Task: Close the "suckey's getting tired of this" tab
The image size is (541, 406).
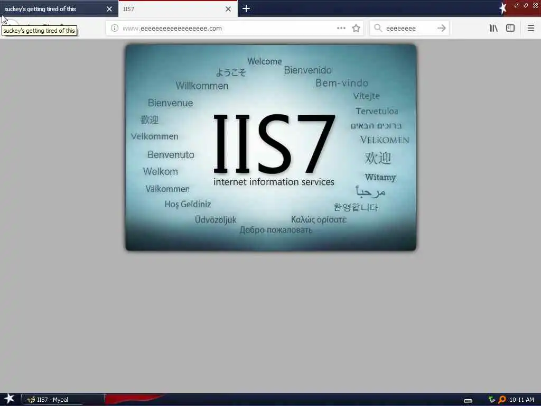Action: click(109, 9)
